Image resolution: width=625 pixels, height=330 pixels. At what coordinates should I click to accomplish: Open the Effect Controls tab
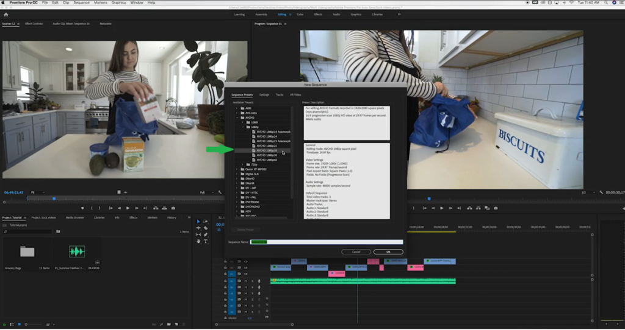(x=34, y=24)
